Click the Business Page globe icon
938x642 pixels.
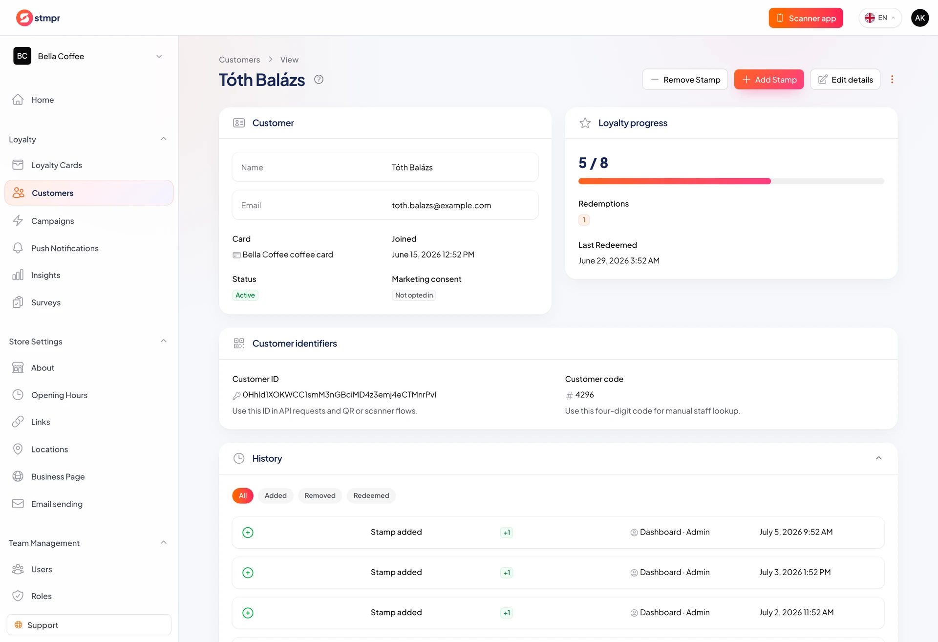tap(18, 476)
